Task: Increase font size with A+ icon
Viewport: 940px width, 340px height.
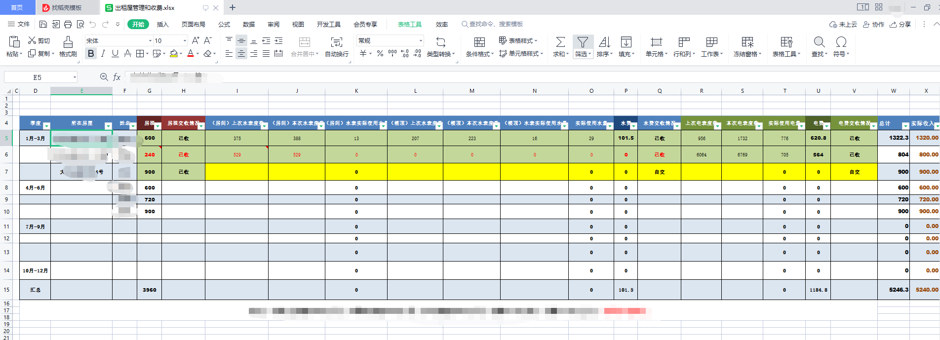Action: coord(196,40)
